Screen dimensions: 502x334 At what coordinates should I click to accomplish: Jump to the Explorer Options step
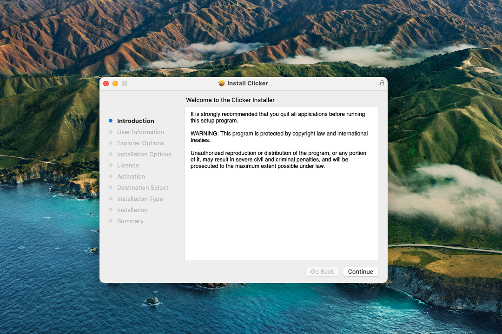tap(140, 143)
